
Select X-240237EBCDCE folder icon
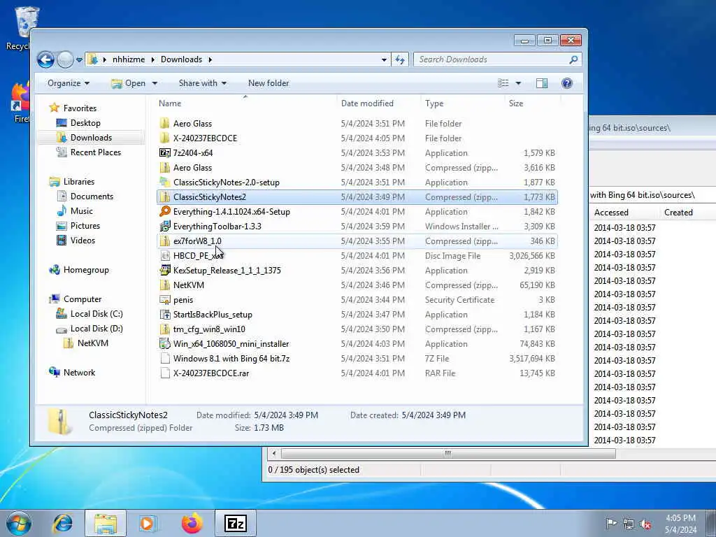click(x=165, y=138)
